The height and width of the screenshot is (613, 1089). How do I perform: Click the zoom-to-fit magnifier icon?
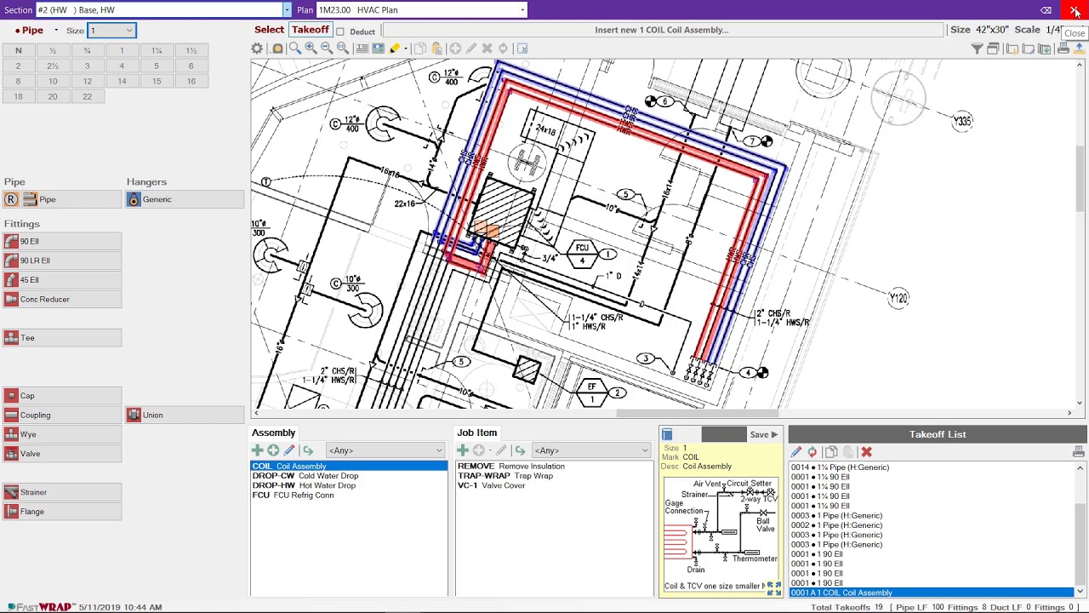(x=343, y=49)
